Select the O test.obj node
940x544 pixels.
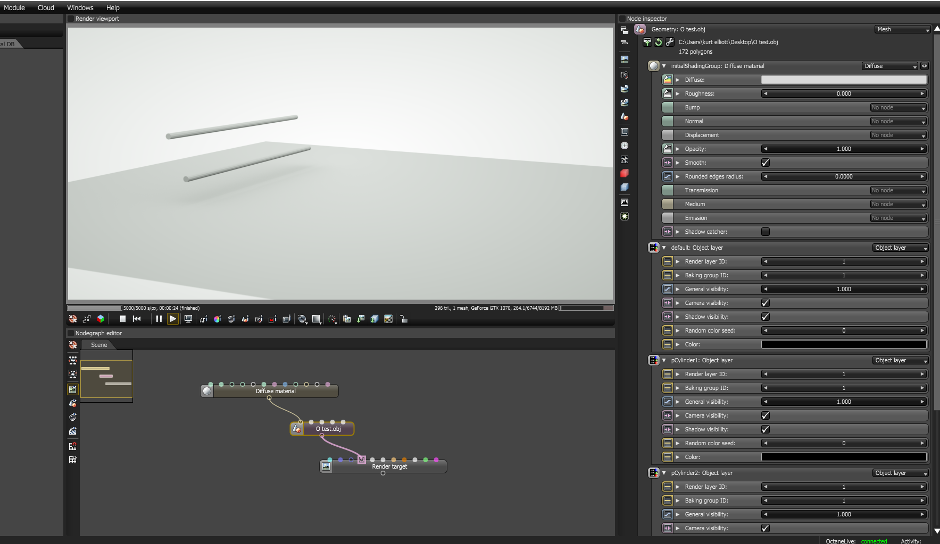tap(322, 429)
